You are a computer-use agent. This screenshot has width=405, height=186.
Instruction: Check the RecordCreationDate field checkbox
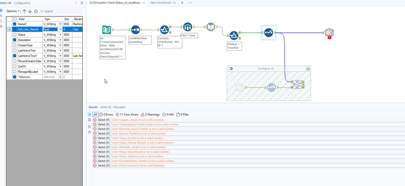point(15,61)
